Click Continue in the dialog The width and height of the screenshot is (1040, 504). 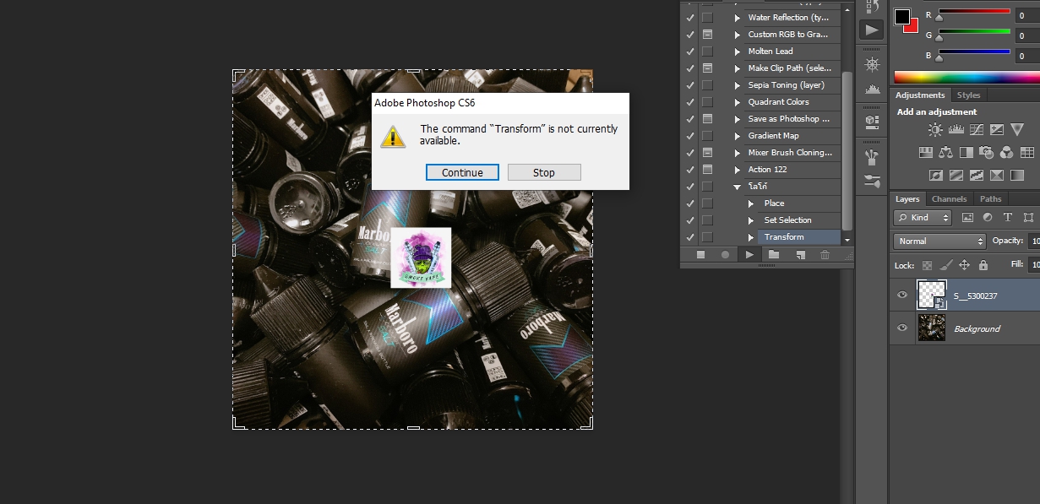point(462,172)
